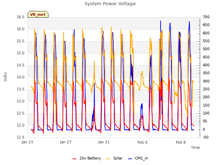Click the VR_met annotation label
The image size is (221, 165).
pos(38,14)
